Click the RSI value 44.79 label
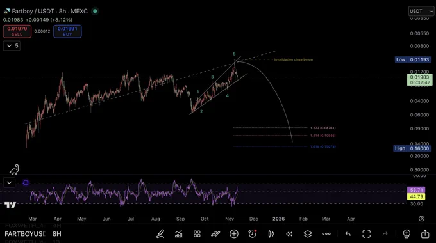Image resolution: width=436 pixels, height=243 pixels. click(416, 197)
